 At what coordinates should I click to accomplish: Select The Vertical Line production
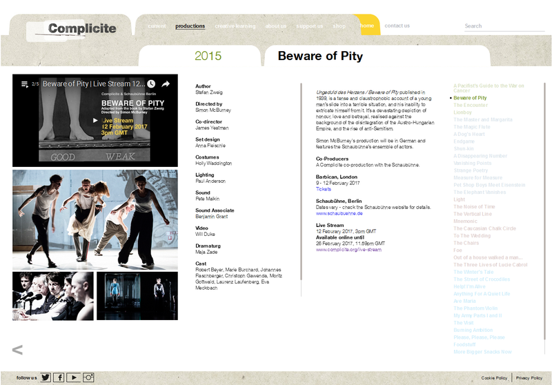(473, 214)
